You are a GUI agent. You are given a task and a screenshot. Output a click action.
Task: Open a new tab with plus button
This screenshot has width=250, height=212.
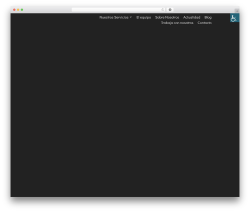(x=237, y=11)
